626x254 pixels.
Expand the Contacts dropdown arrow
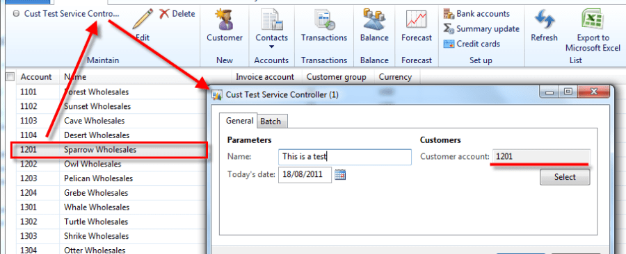(x=271, y=46)
